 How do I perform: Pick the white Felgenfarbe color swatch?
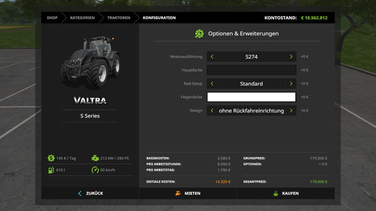click(x=251, y=97)
